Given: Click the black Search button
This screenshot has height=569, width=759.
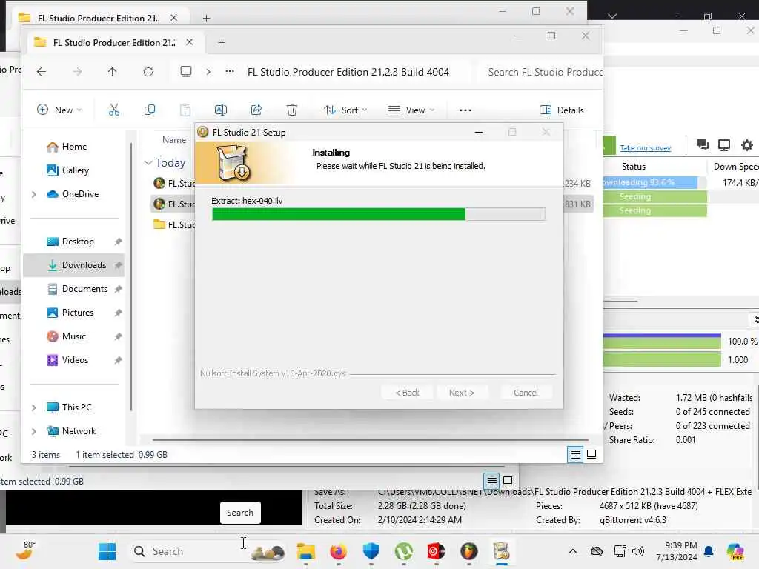Looking at the screenshot, I should (240, 513).
